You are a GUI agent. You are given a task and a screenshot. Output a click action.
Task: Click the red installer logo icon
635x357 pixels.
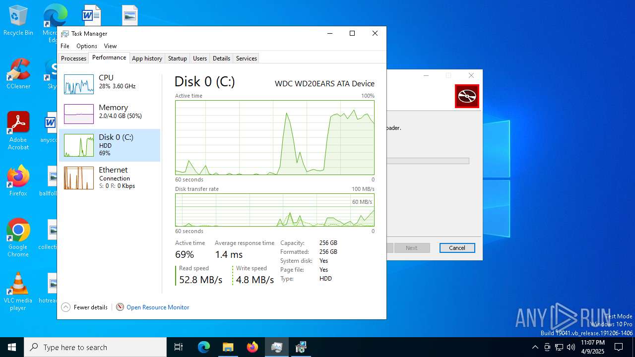click(x=467, y=96)
